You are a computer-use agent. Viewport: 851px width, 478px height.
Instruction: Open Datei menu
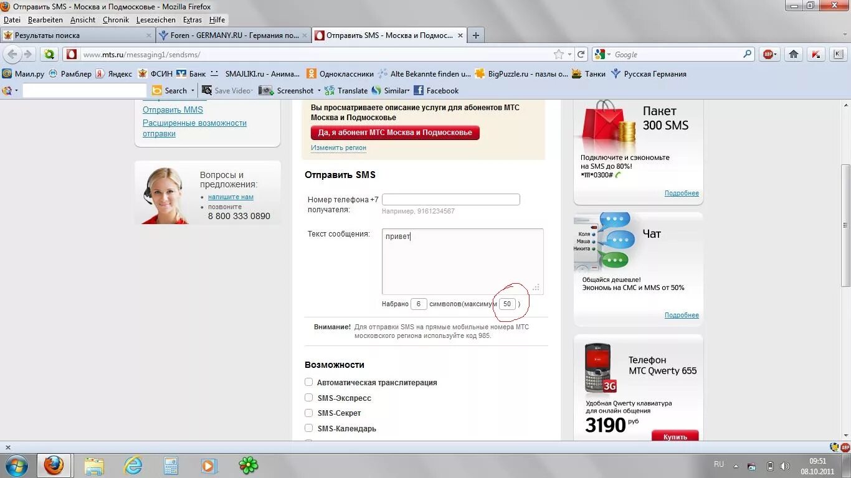click(x=12, y=20)
